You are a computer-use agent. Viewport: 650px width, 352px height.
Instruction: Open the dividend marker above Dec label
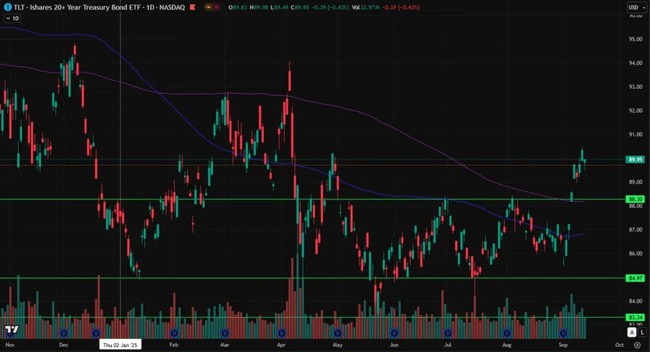click(x=63, y=333)
